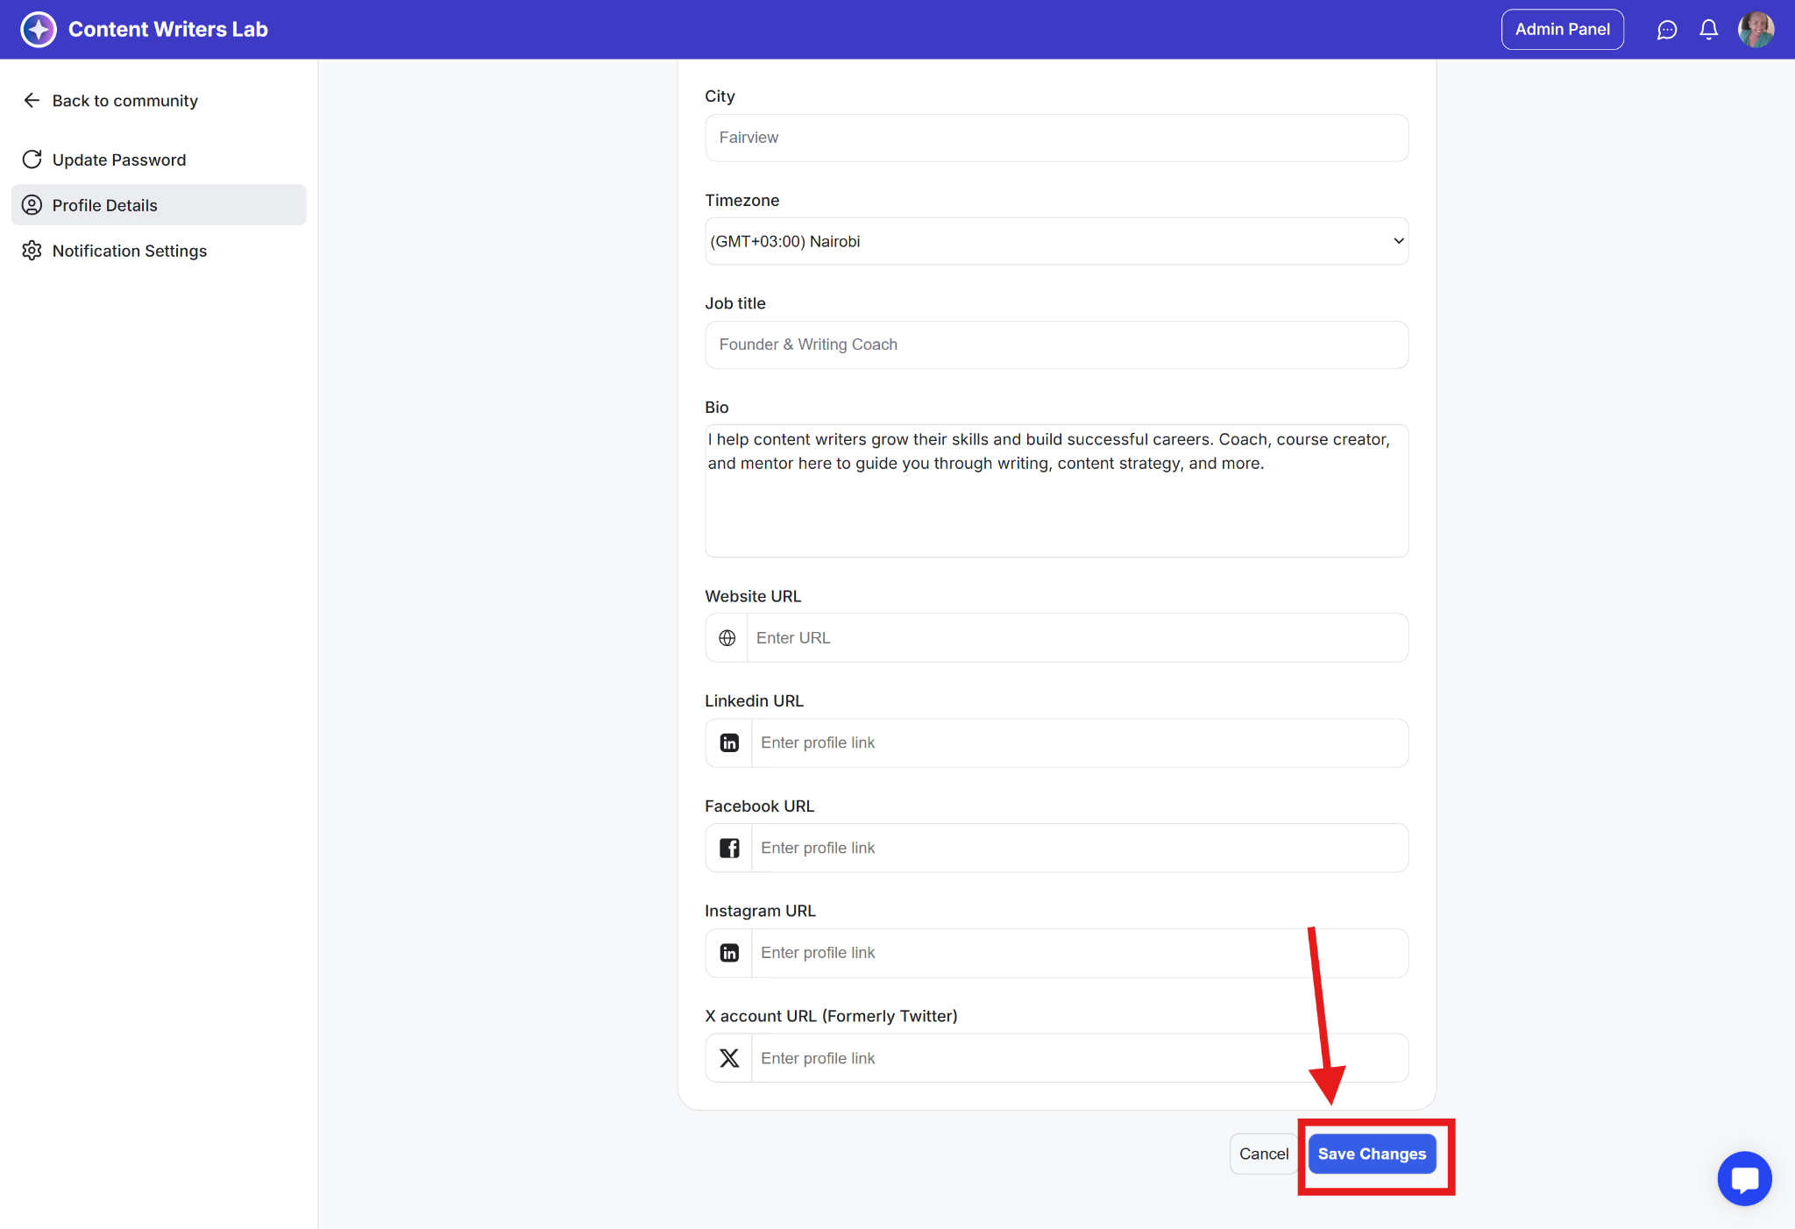
Task: Open the support chat widget bubble
Action: (1744, 1178)
